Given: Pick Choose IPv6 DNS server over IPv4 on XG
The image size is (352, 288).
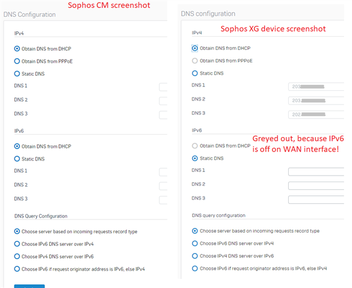Looking at the screenshot, I should click(195, 244).
